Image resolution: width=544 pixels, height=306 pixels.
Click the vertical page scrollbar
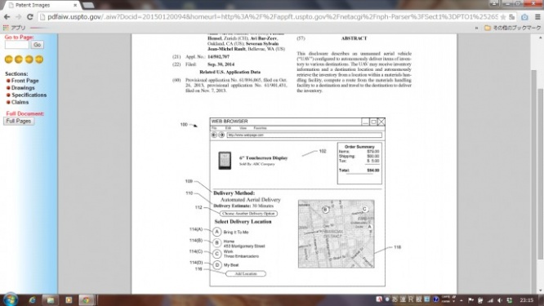(x=540, y=163)
